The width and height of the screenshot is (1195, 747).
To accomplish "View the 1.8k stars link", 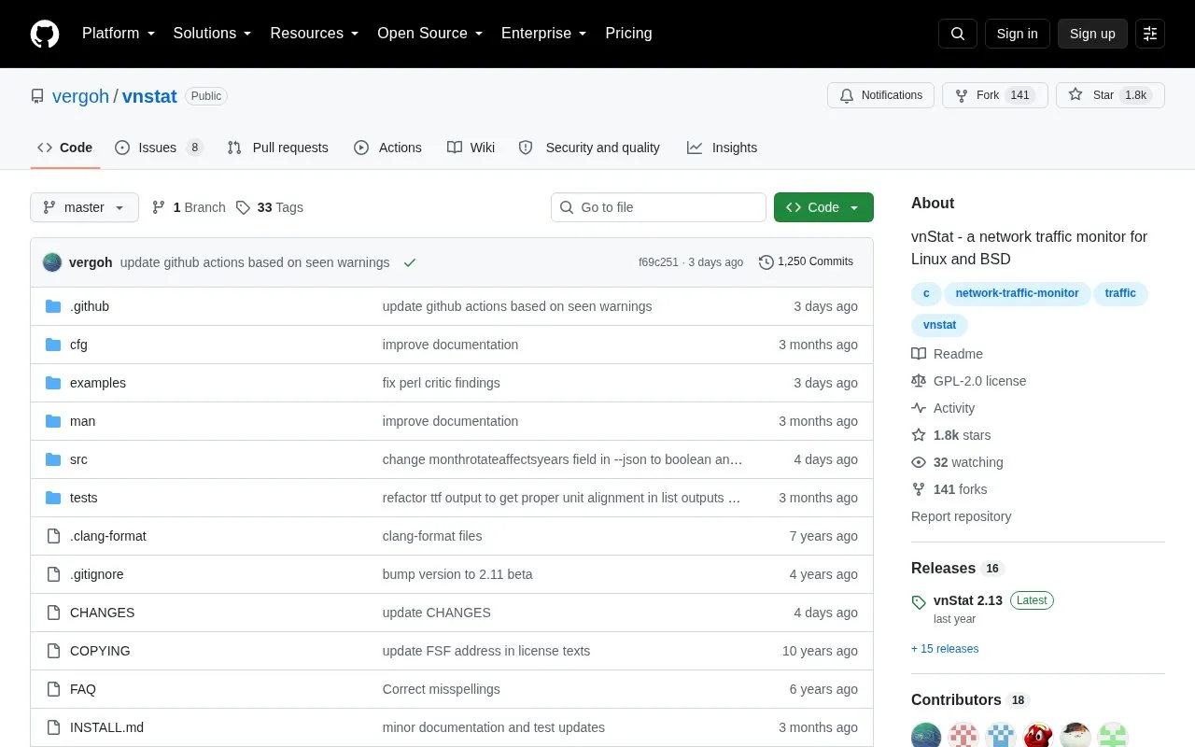I will click(x=950, y=435).
